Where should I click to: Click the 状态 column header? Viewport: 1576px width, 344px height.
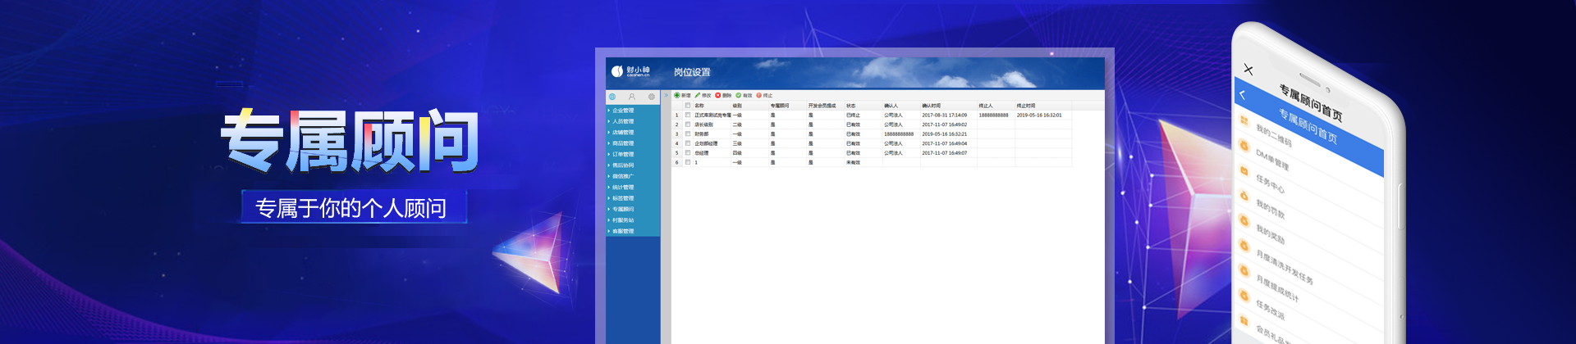tap(851, 106)
